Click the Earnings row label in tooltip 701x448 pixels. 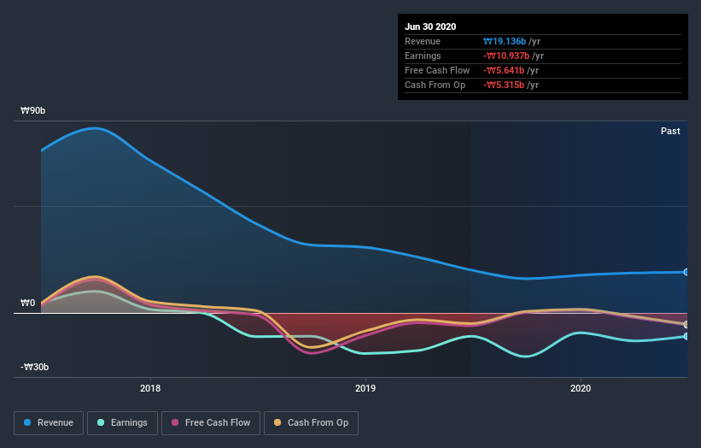point(423,56)
